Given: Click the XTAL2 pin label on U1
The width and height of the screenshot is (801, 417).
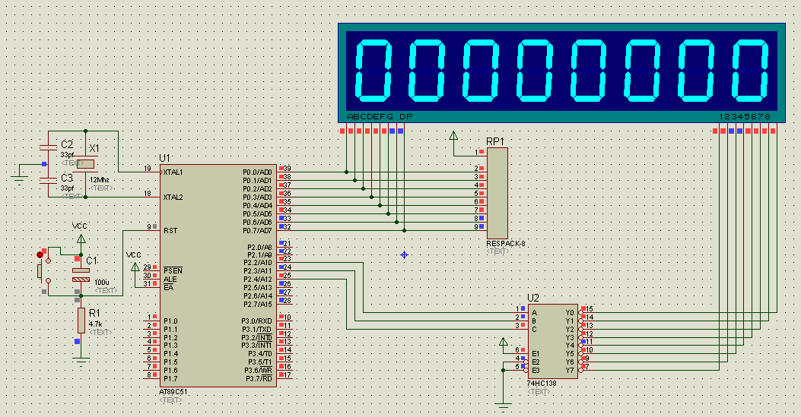Looking at the screenshot, I should pyautogui.click(x=173, y=197).
